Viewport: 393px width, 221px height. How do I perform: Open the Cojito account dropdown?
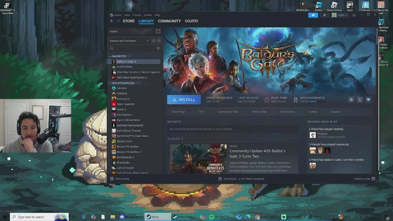(340, 15)
